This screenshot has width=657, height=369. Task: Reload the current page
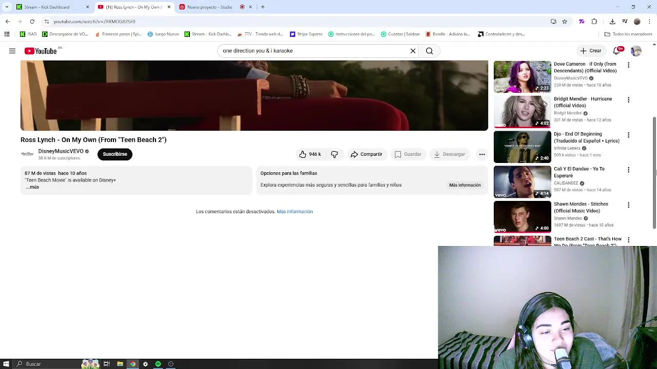pyautogui.click(x=32, y=22)
